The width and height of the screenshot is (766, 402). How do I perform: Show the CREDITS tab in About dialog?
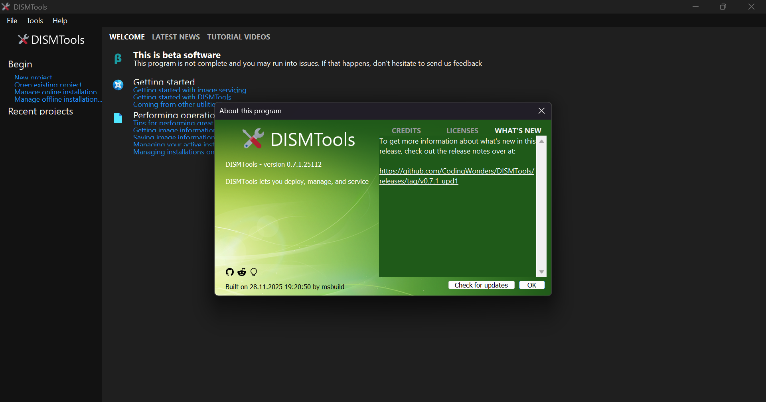tap(406, 131)
